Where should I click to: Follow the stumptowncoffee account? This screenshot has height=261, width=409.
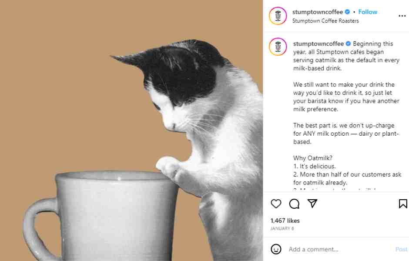(x=368, y=12)
